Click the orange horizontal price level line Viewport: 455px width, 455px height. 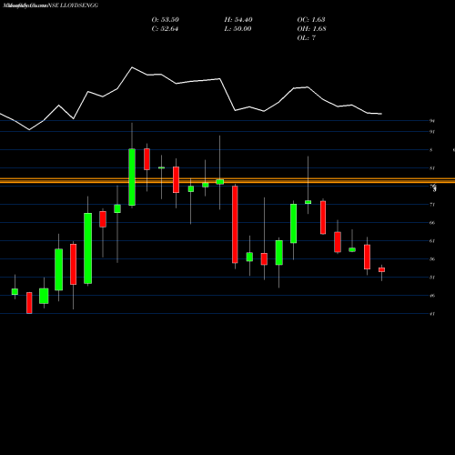click(x=227, y=180)
